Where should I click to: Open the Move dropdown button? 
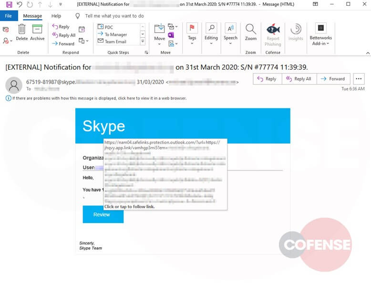point(159,34)
